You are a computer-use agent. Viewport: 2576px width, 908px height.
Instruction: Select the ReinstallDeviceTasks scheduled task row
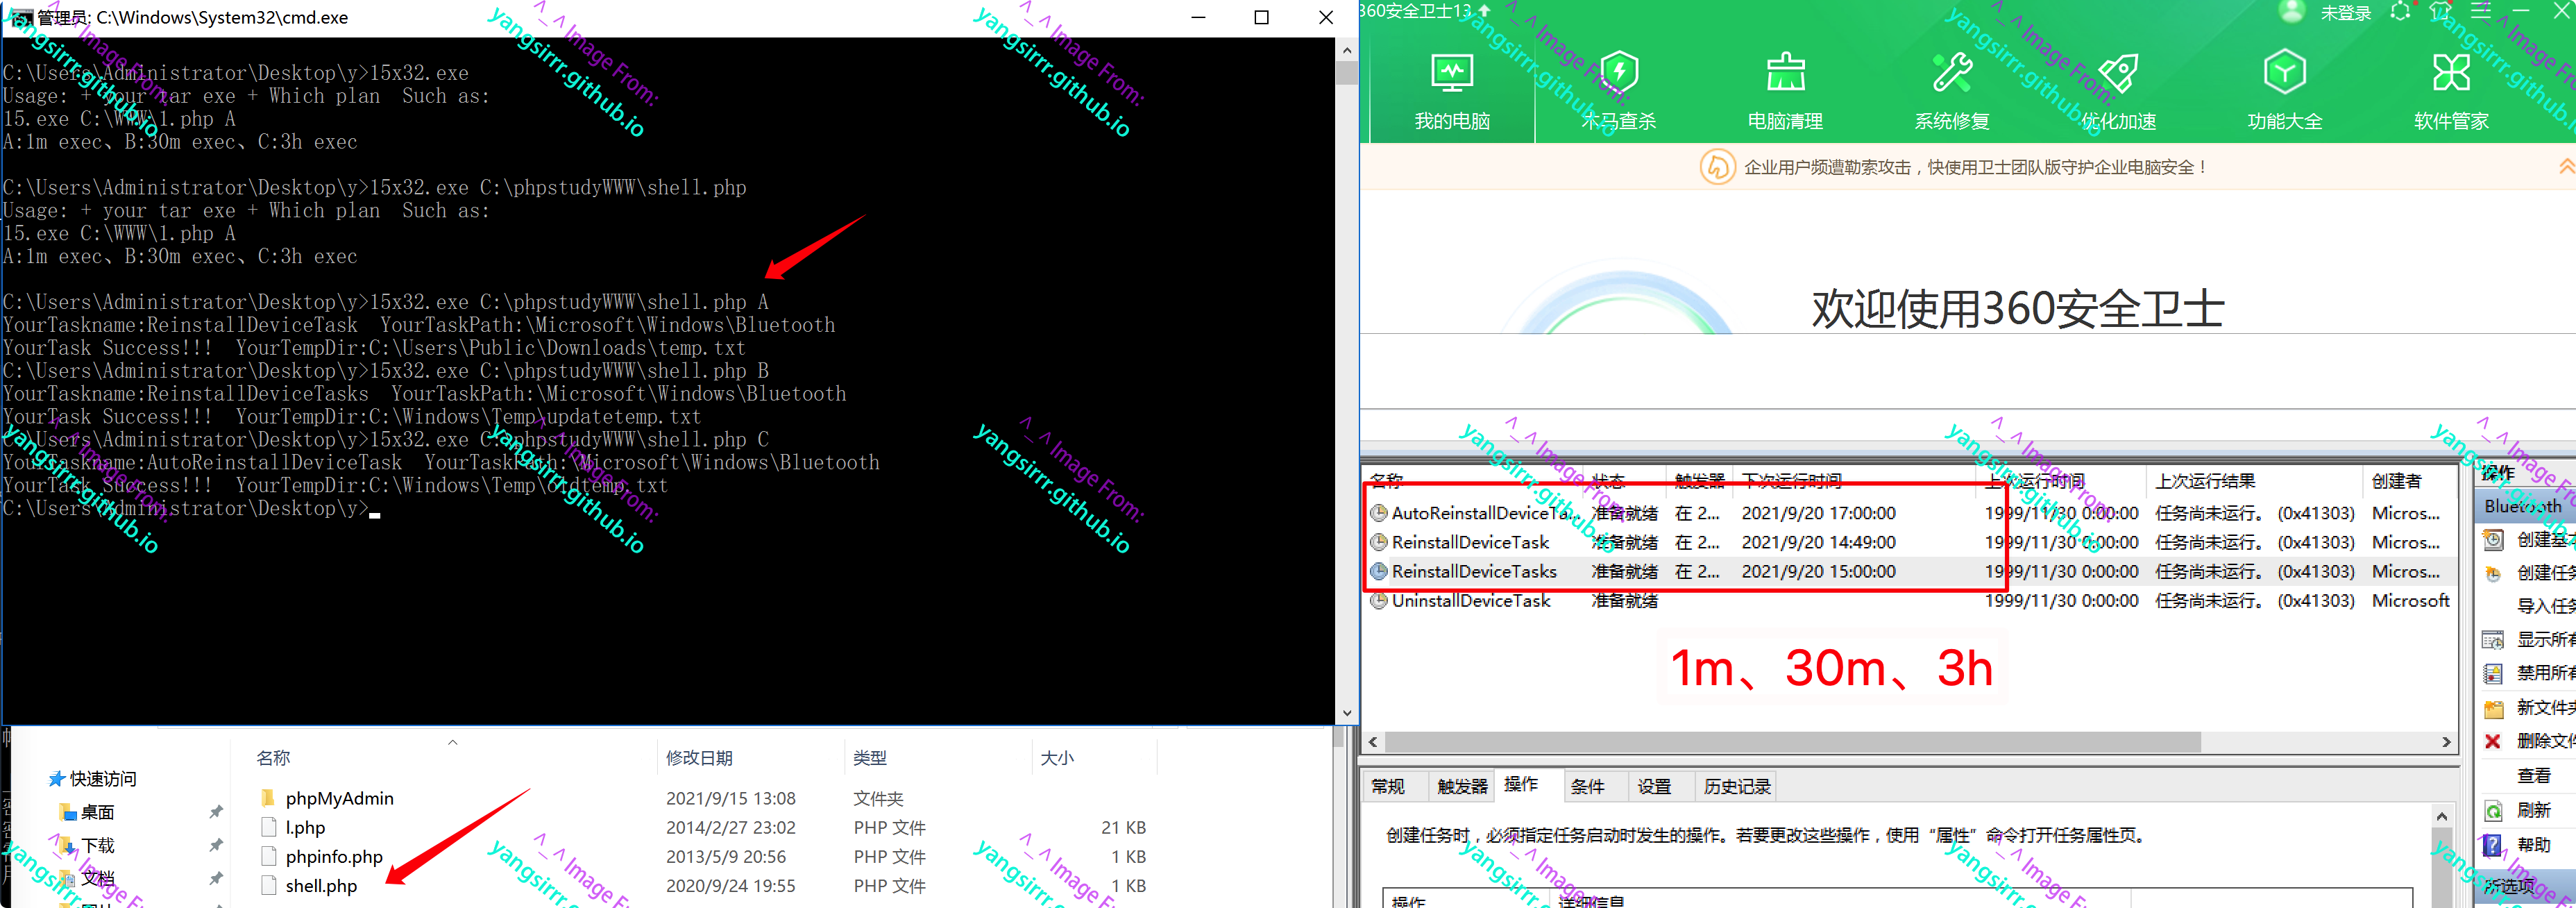click(1474, 572)
